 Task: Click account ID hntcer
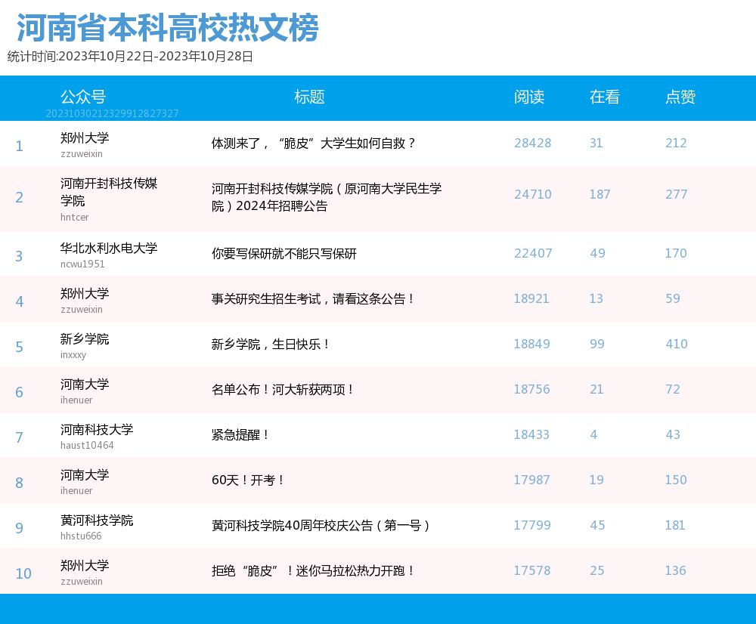(x=75, y=218)
